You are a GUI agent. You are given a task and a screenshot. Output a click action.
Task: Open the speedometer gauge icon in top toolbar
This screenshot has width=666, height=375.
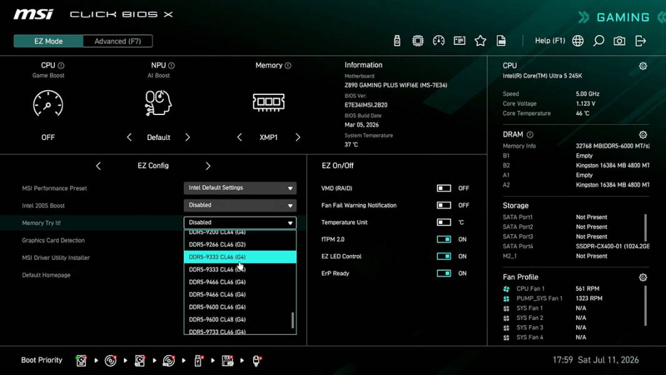coord(439,41)
